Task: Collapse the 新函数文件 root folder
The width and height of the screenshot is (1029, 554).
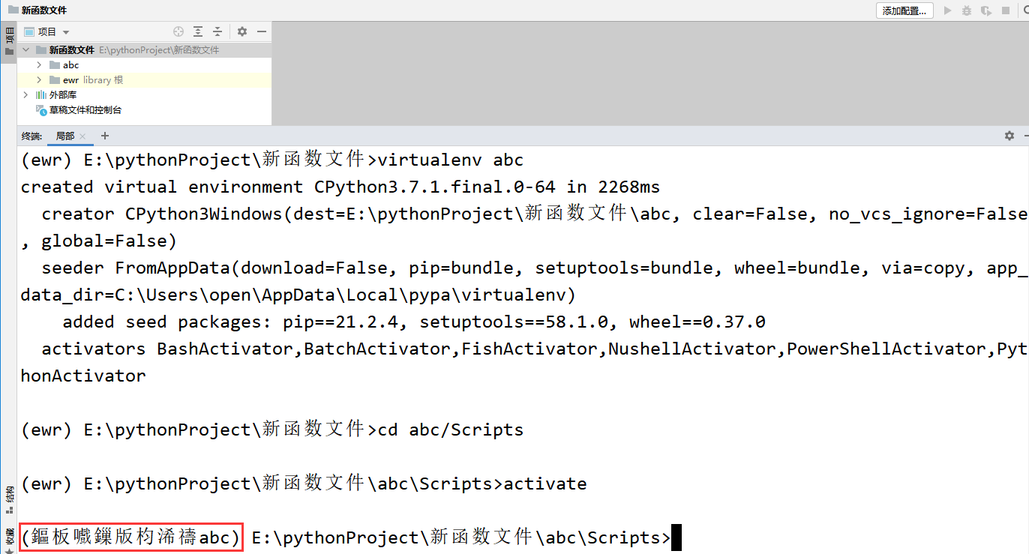Action: [26, 50]
